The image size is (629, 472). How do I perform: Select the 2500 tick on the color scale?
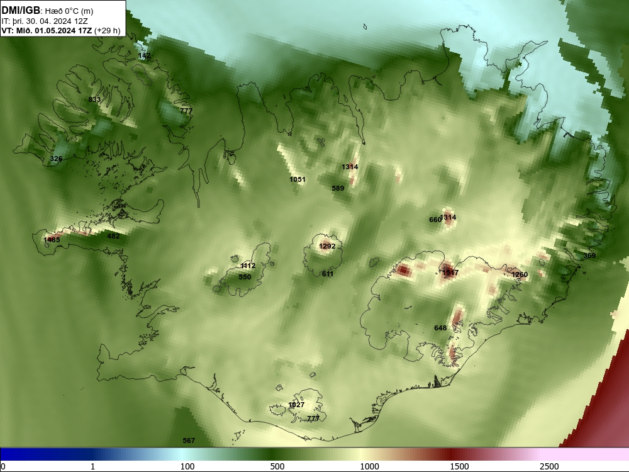(x=549, y=466)
